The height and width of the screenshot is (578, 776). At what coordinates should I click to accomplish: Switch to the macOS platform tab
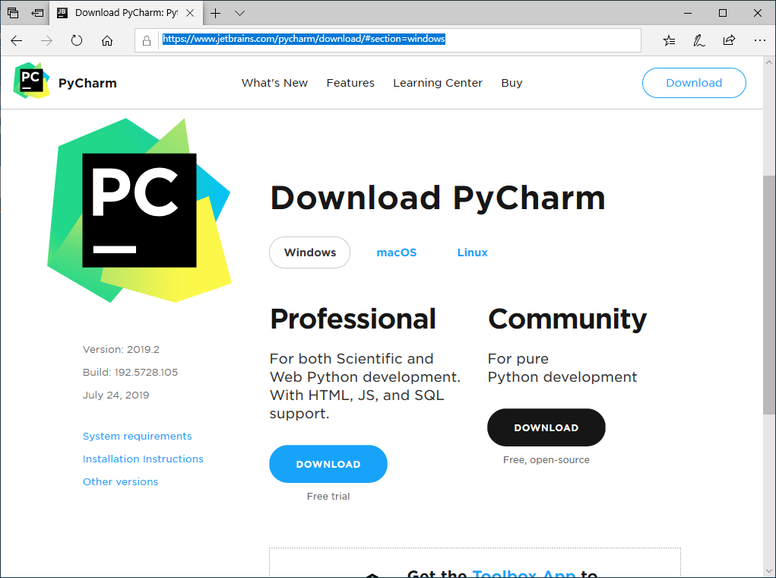coord(397,252)
